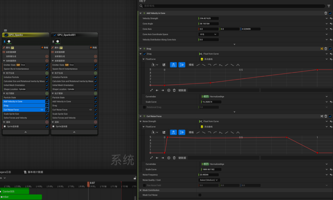Uncheck Add Velocity in Cone in GPU_Sparks

47,101
